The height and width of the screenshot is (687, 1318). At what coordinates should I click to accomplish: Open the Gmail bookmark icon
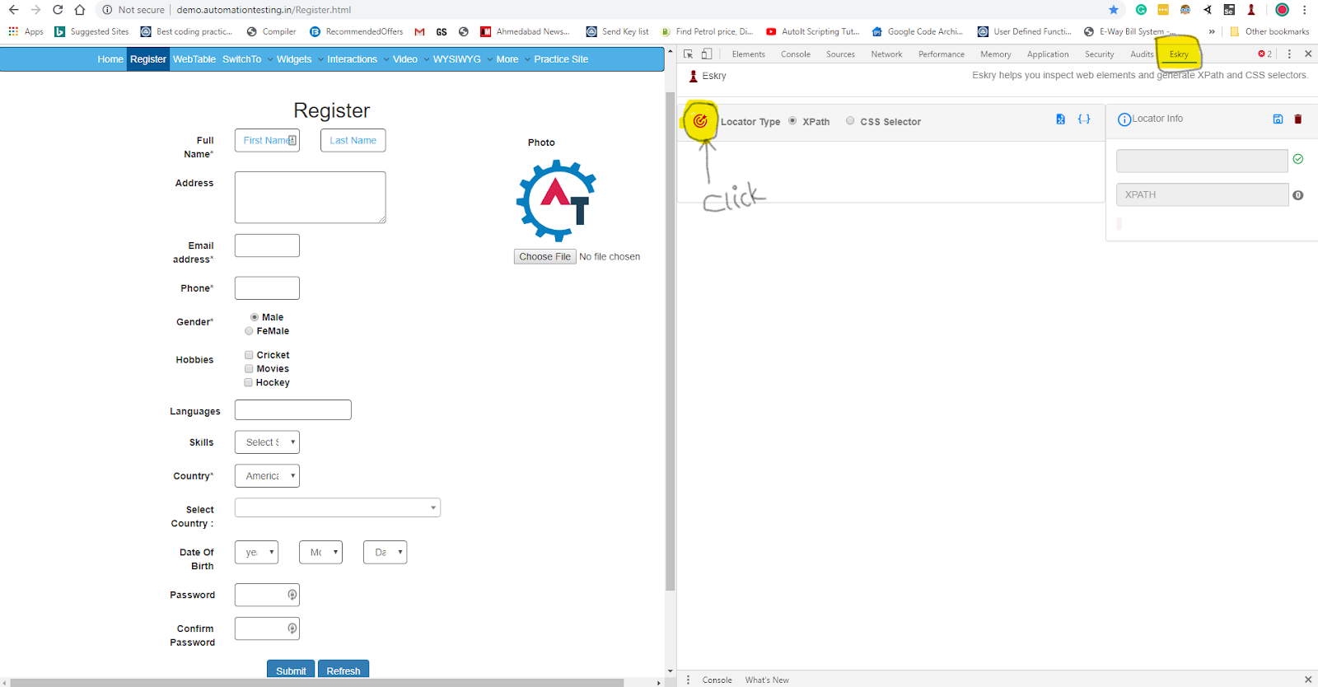(x=419, y=32)
